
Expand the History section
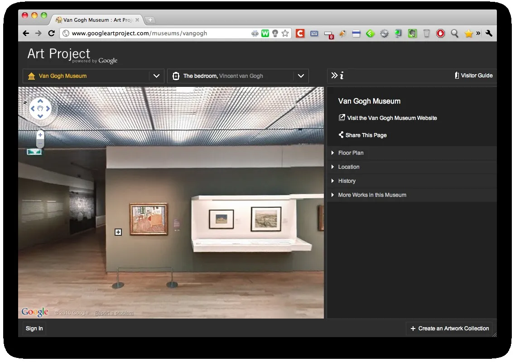click(x=412, y=181)
